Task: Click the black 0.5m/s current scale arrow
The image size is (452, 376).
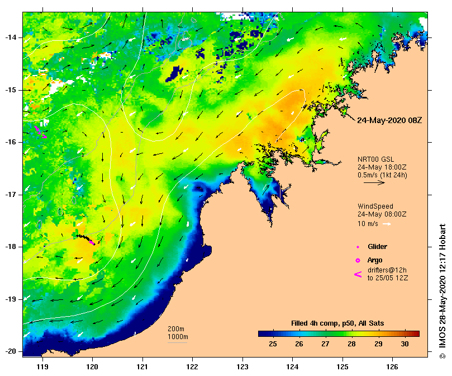Action: (x=374, y=182)
